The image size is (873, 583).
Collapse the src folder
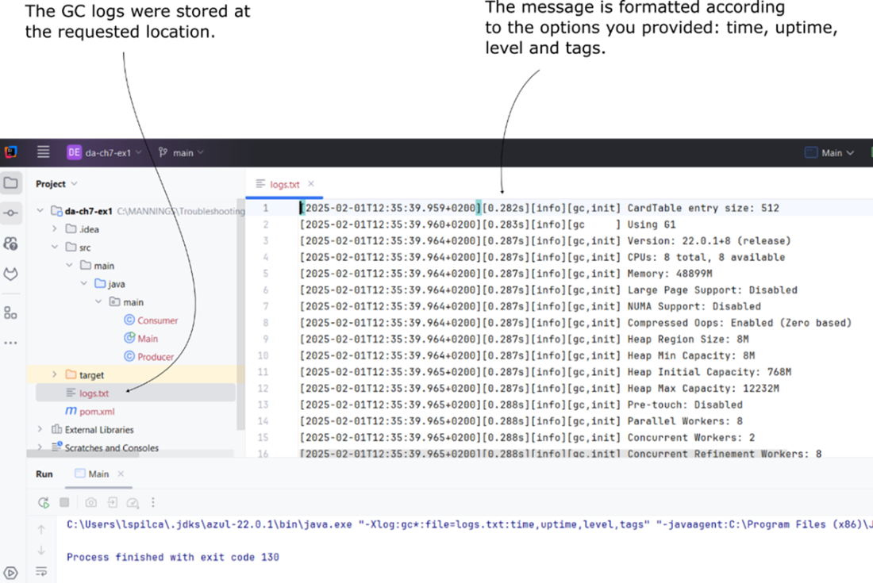(55, 247)
